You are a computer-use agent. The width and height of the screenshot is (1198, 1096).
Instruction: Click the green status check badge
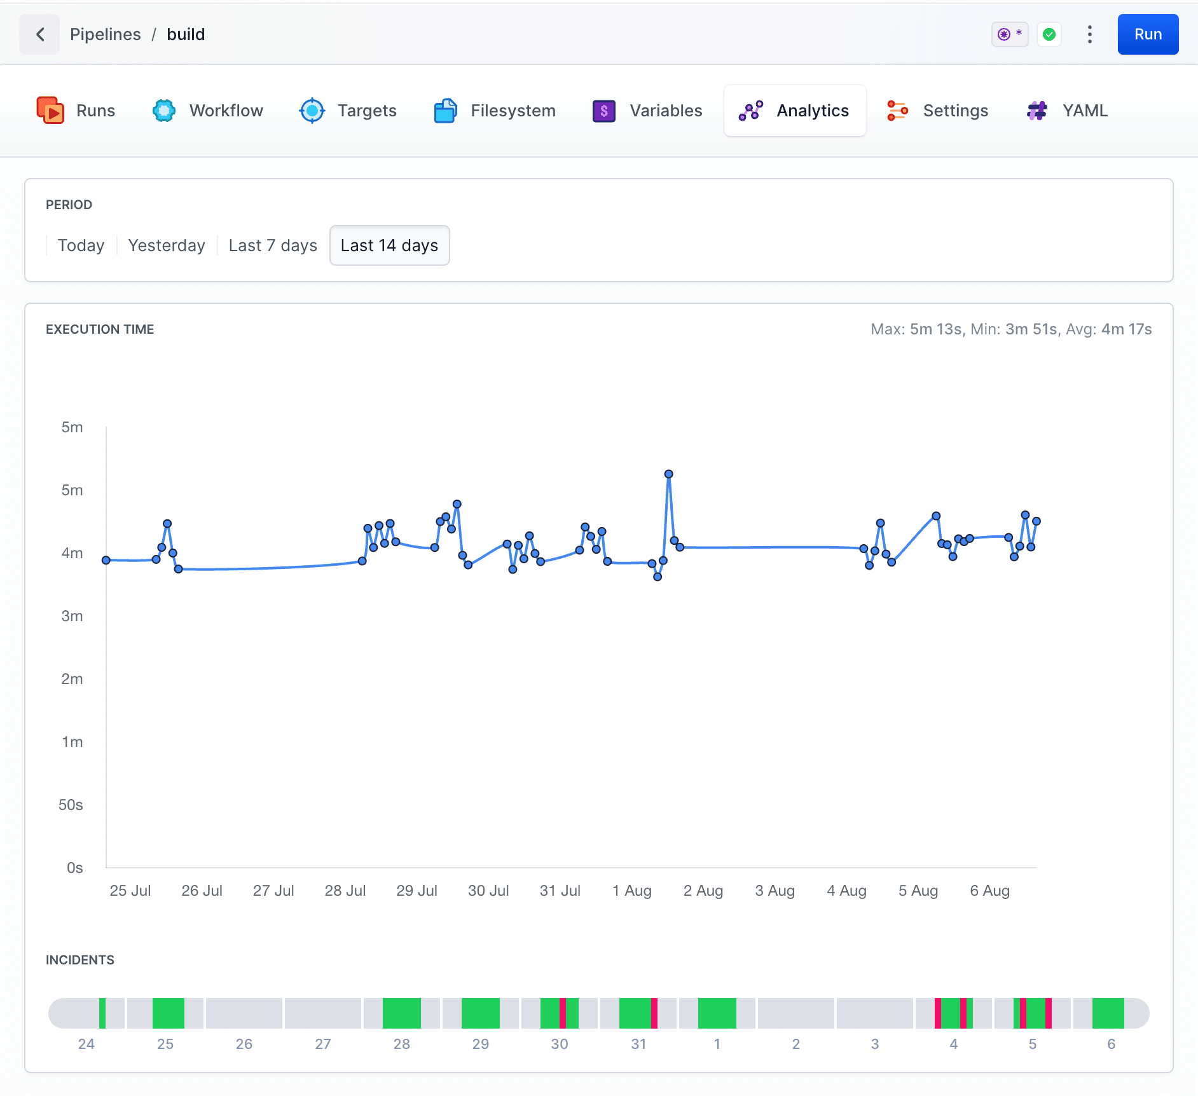click(x=1049, y=34)
